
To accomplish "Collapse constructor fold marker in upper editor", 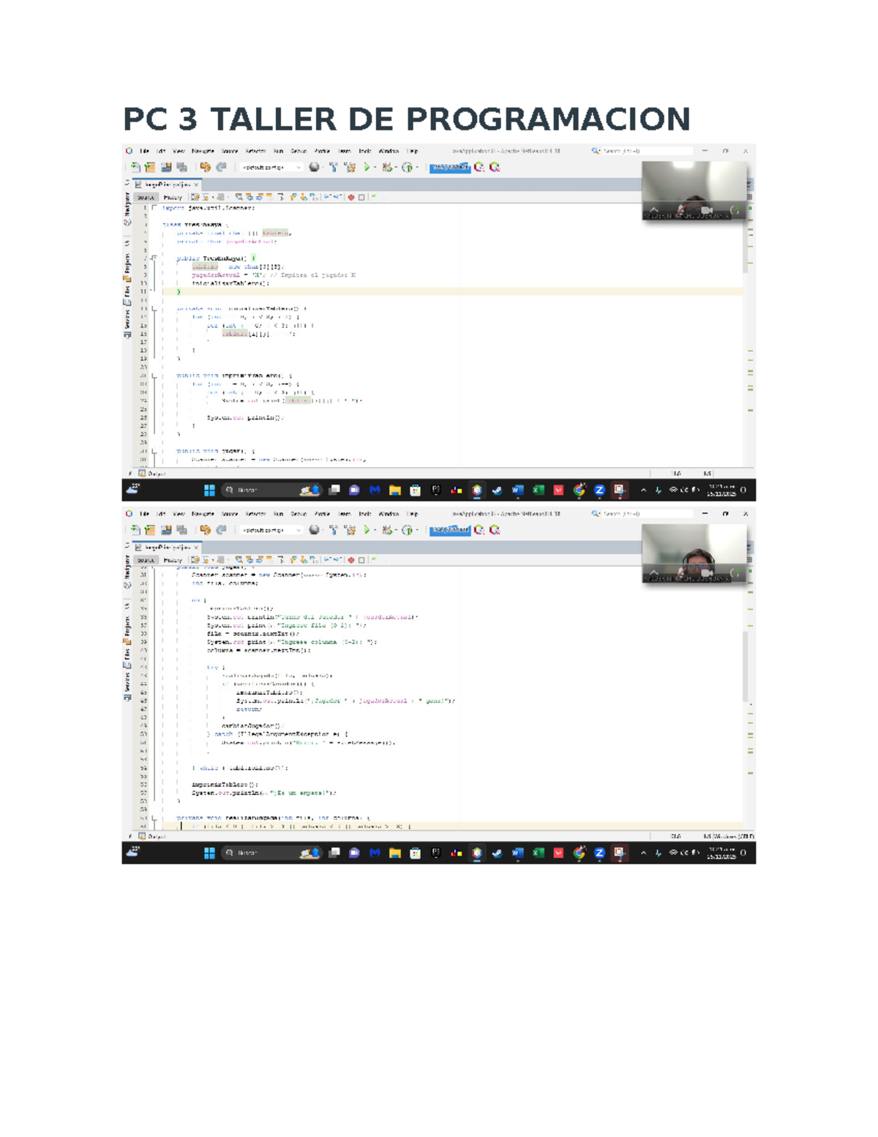I will point(154,258).
